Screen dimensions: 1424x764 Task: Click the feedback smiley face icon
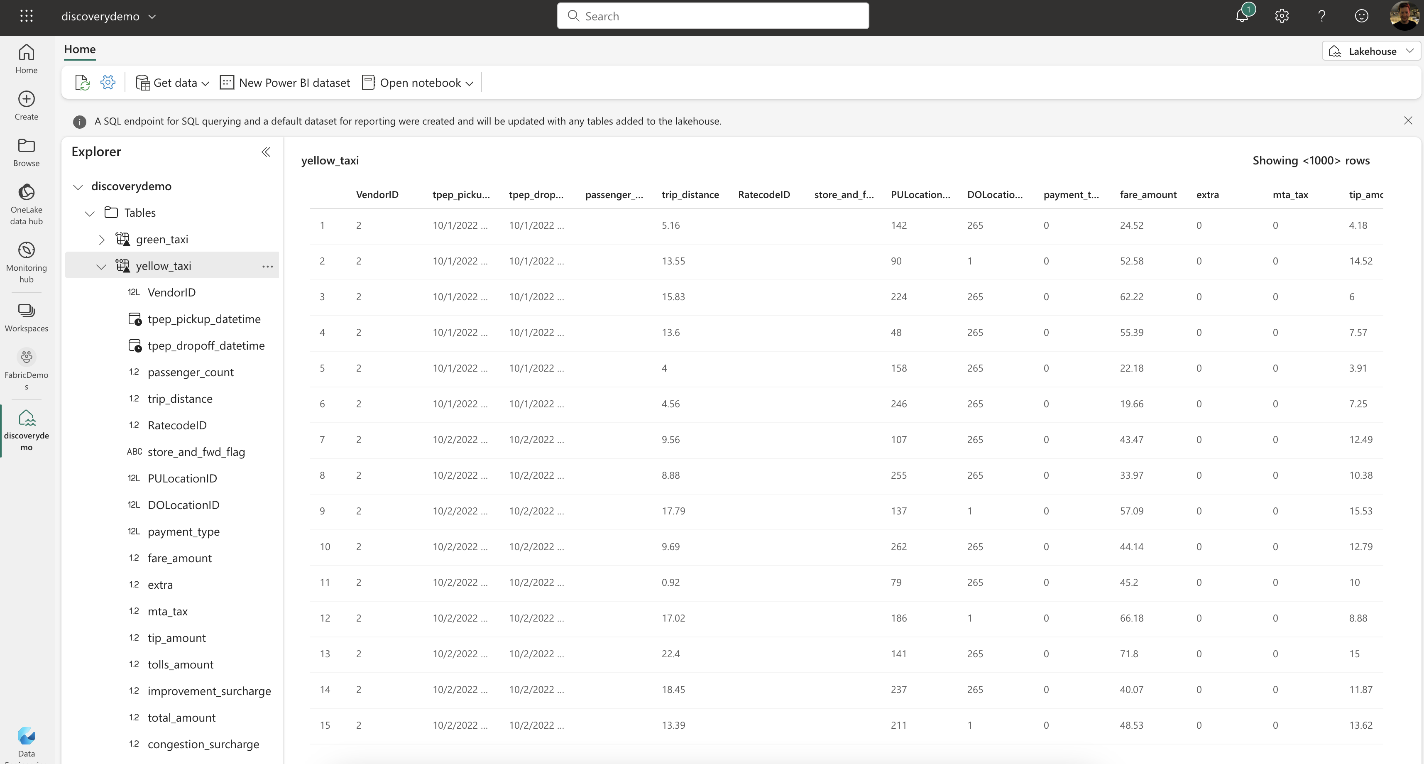1362,16
